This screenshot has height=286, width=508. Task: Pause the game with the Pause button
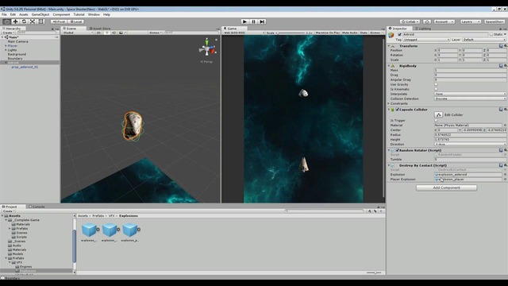254,21
